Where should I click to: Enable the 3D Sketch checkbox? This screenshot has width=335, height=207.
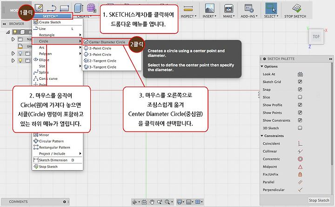[x=300, y=128]
